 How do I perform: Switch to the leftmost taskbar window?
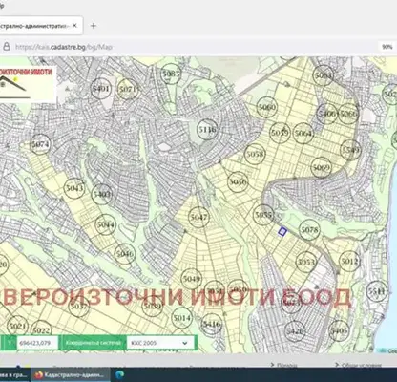[x=15, y=375]
